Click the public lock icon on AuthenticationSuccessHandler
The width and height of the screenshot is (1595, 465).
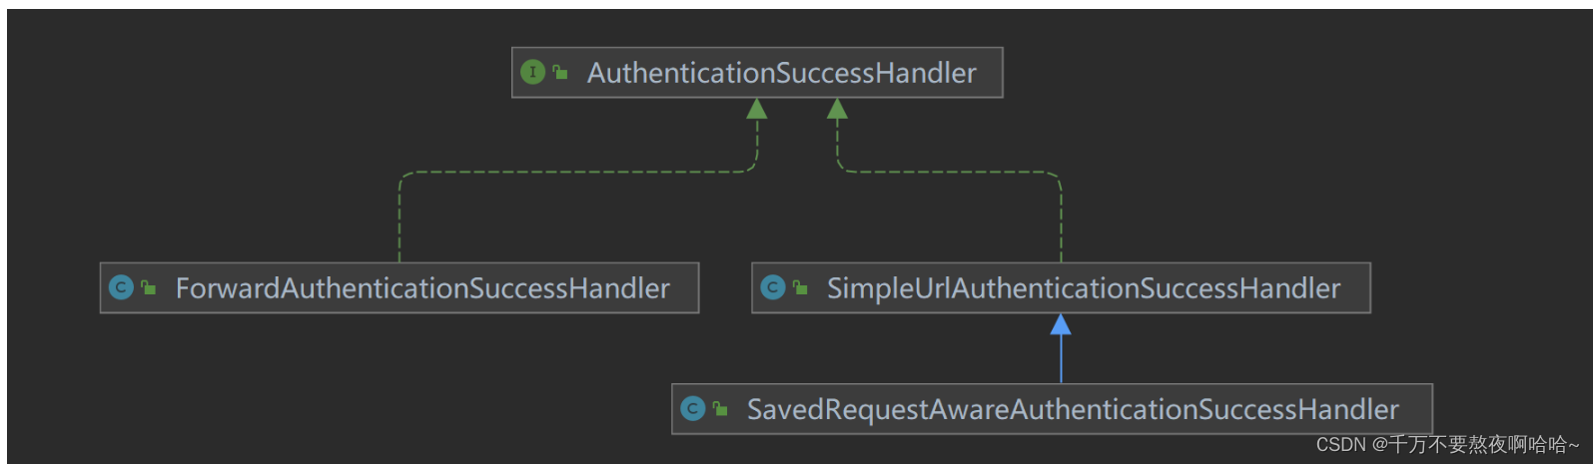[560, 72]
